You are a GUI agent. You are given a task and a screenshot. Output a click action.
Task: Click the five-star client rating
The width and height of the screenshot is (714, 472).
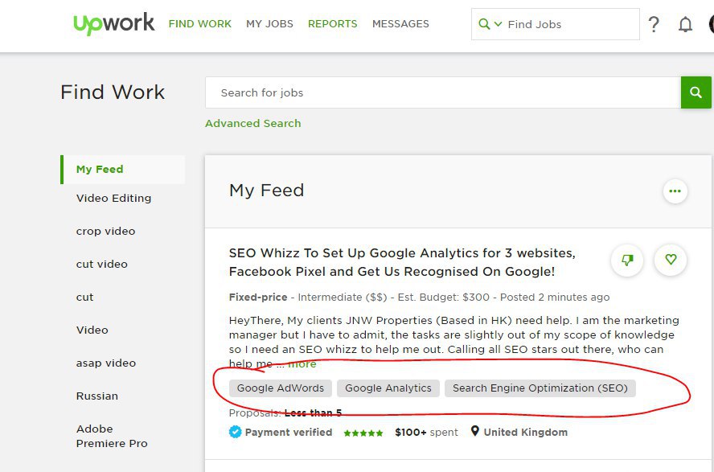click(363, 433)
